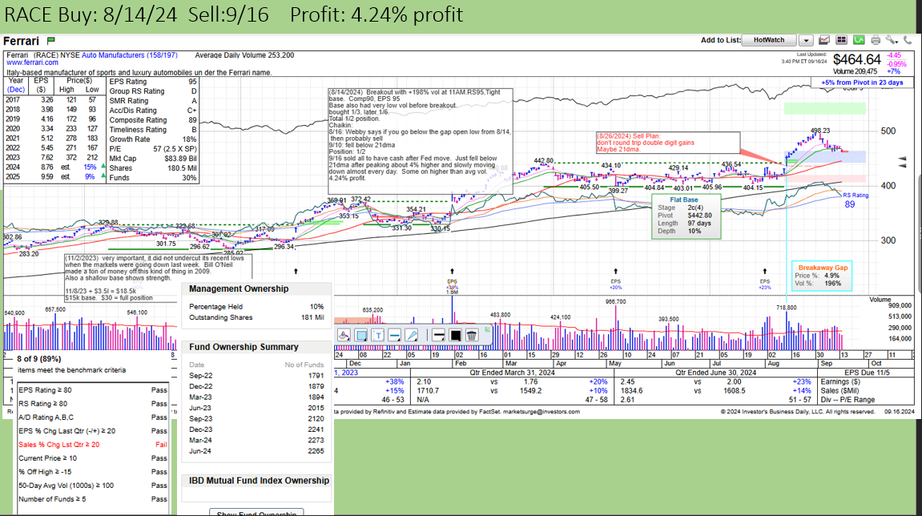Click the Flat Base pattern box
The width and height of the screenshot is (922, 516).
[x=686, y=217]
